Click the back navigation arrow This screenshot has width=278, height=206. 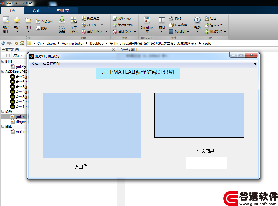click(x=3, y=43)
